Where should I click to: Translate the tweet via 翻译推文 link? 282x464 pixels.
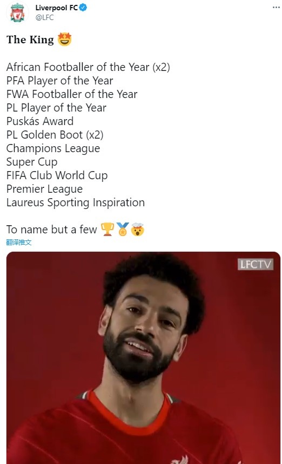coord(18,243)
